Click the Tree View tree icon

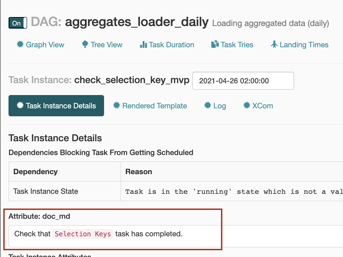pos(85,44)
